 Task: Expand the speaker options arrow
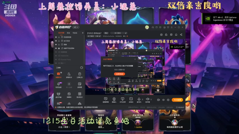[x=151, y=99]
